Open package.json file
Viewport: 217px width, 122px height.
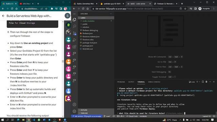tap(87, 46)
